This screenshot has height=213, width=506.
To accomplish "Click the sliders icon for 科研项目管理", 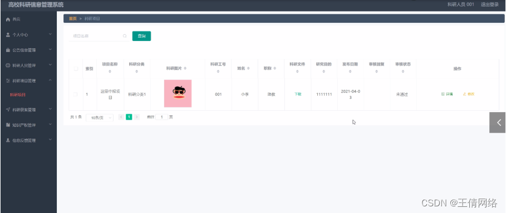I will point(8,81).
